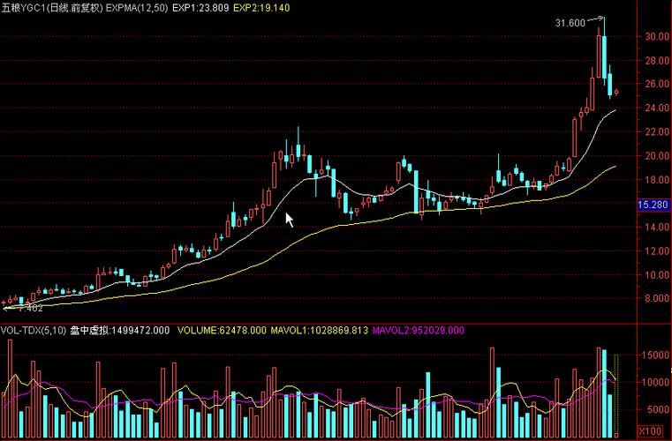
Task: Click the 7.462 low price annotation
Action: [x=29, y=309]
